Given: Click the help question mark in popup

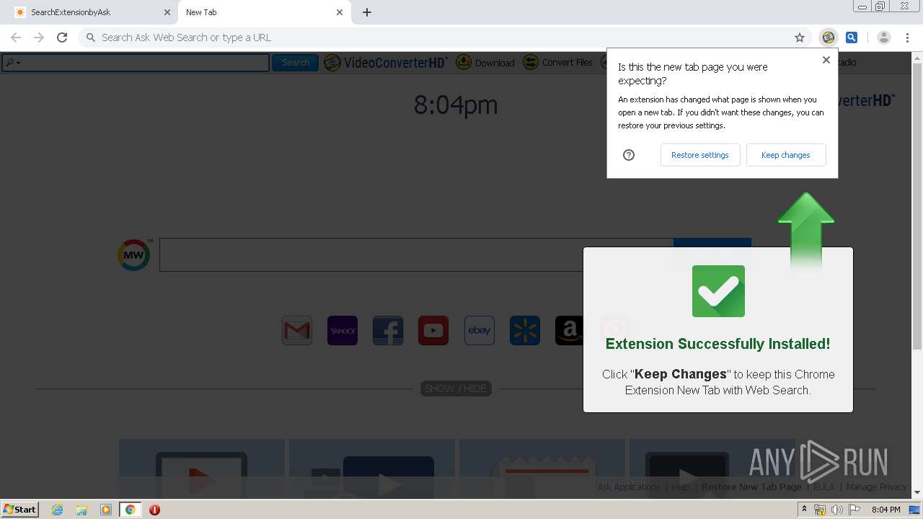Looking at the screenshot, I should (x=629, y=155).
